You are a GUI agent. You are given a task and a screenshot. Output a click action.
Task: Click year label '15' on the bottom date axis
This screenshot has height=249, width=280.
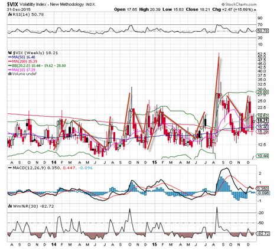coord(155,244)
